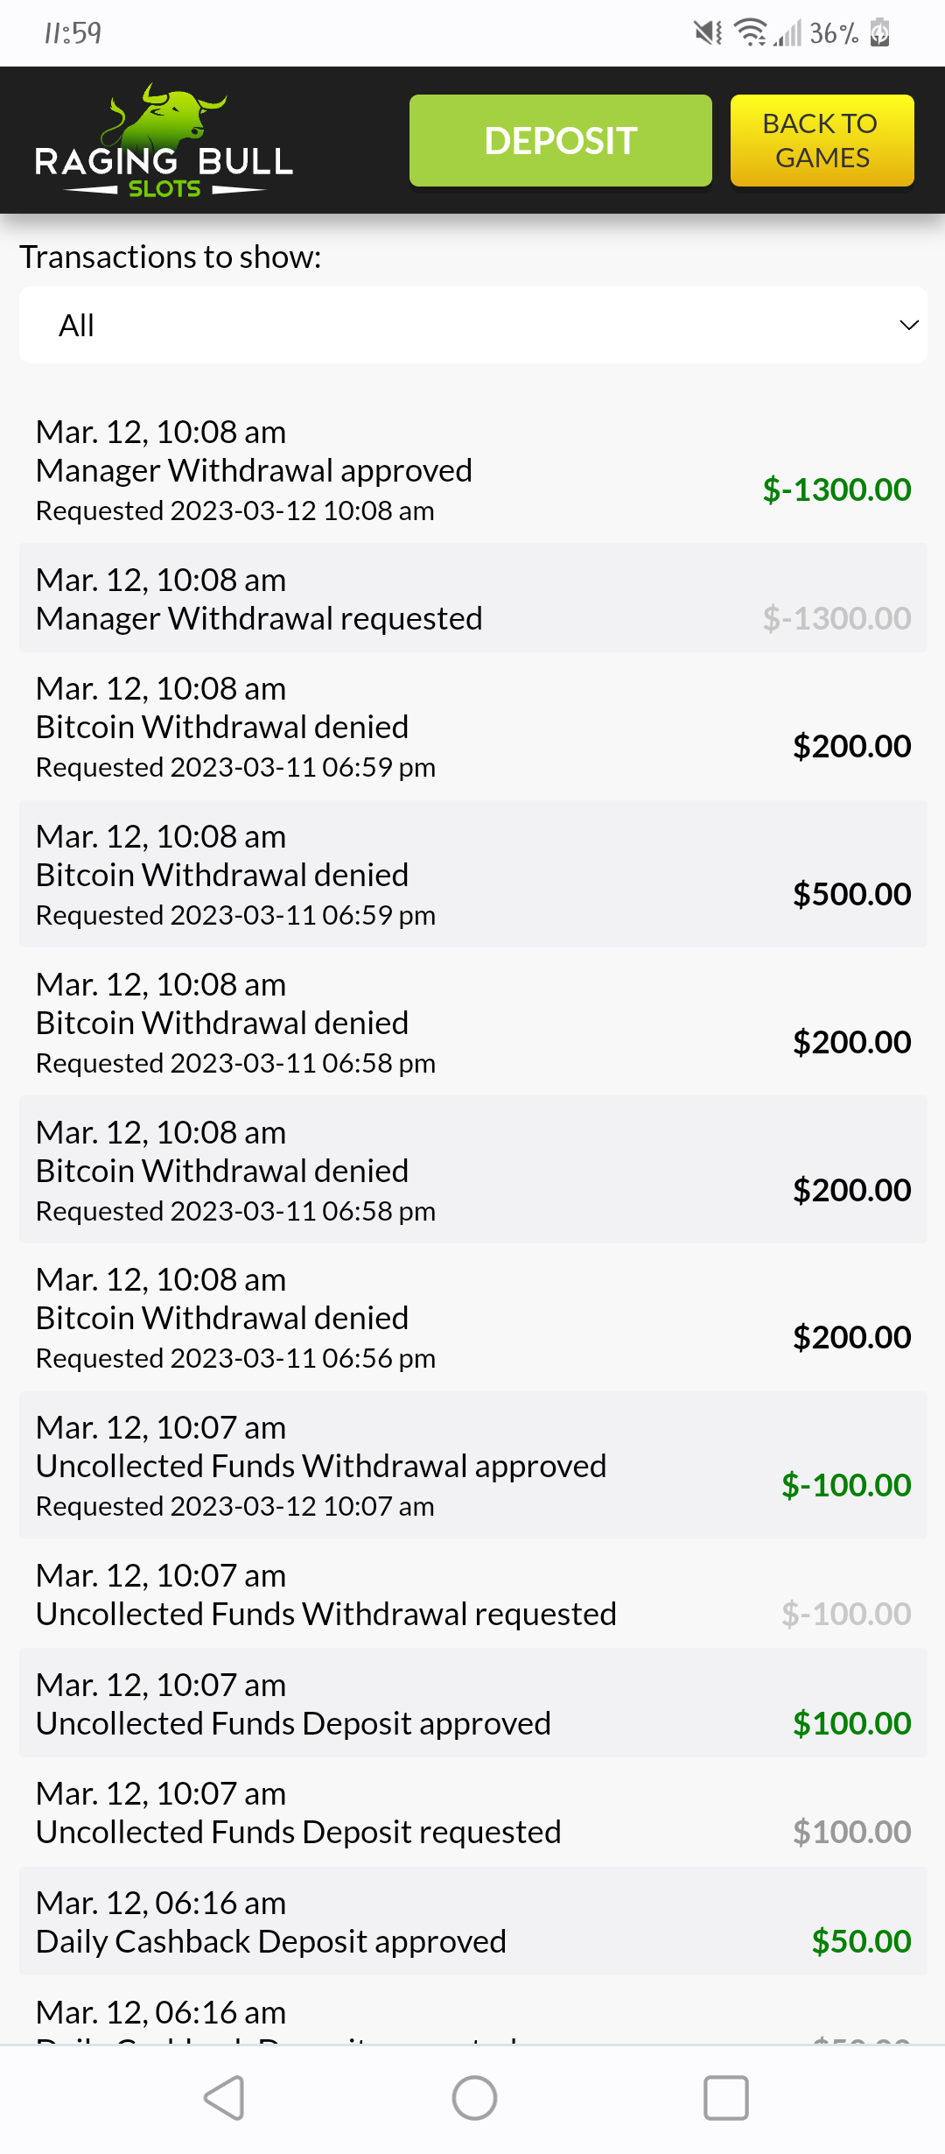
Task: Open the recent apps square icon
Action: (725, 2098)
